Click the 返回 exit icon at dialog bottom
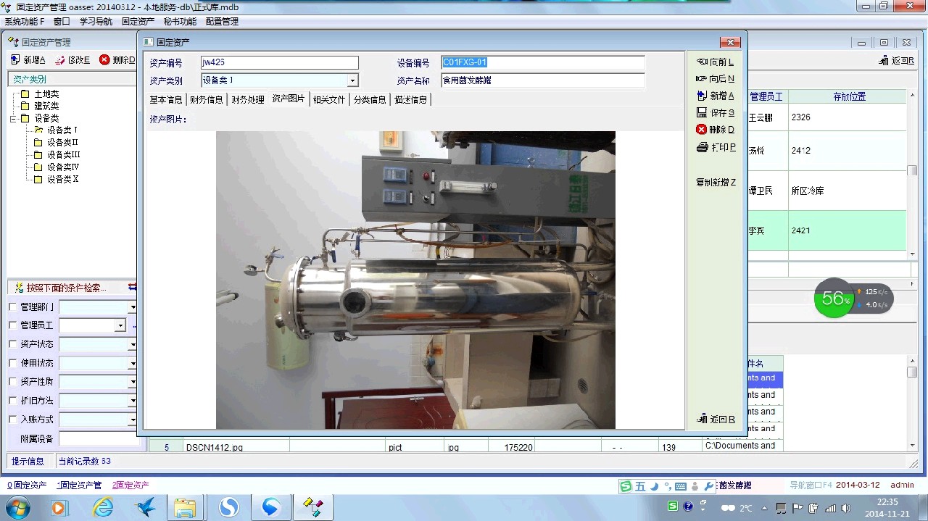The width and height of the screenshot is (928, 521). [x=701, y=419]
